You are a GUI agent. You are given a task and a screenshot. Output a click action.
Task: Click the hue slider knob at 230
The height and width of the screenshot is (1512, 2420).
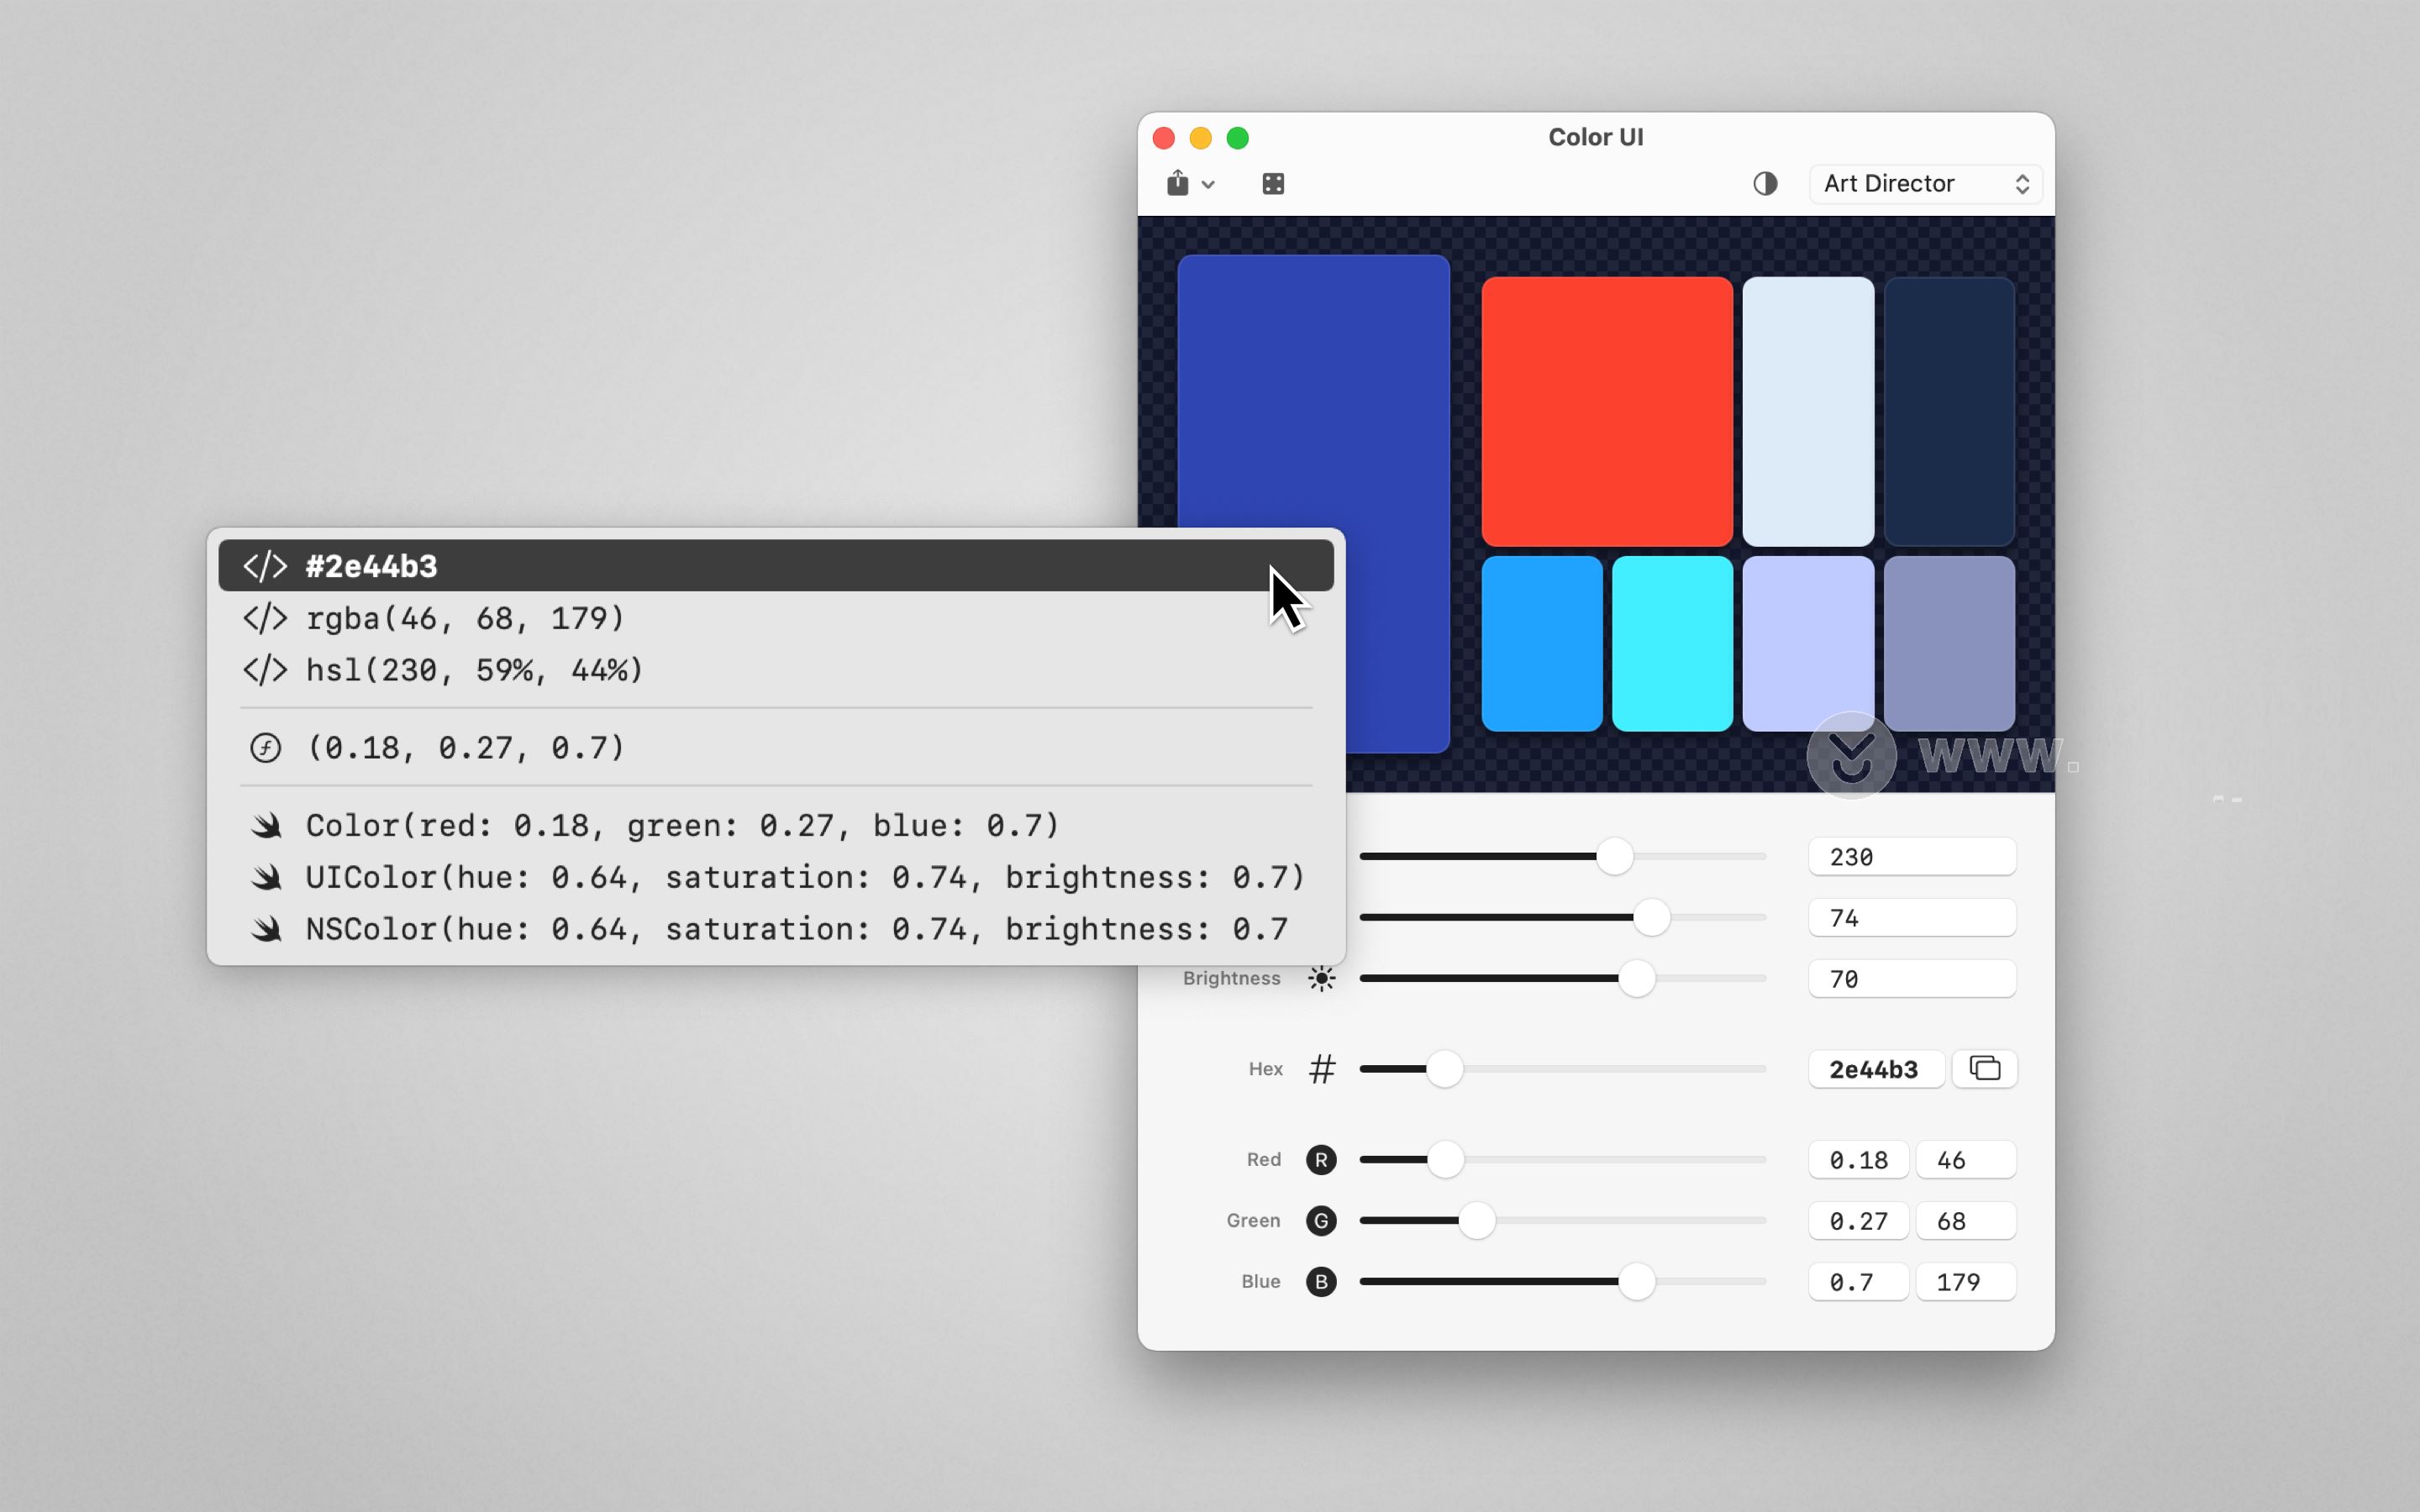(x=1614, y=856)
